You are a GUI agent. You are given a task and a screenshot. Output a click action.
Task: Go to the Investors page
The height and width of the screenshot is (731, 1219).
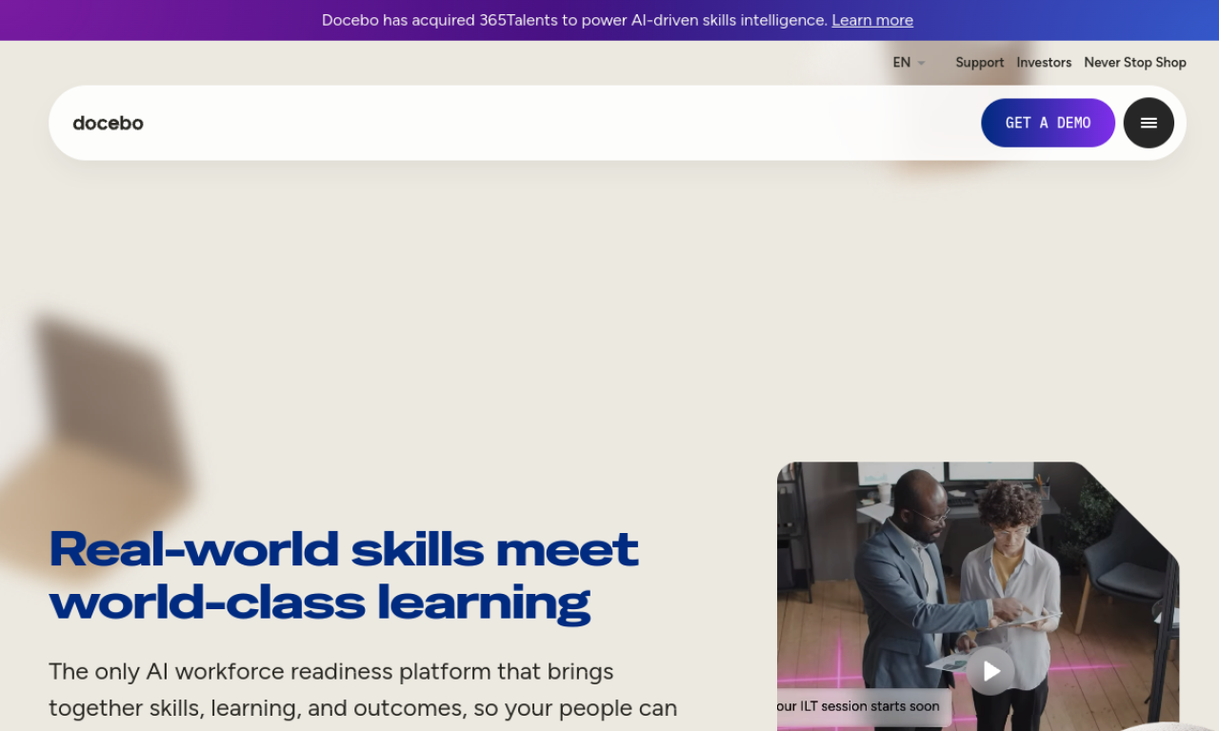pos(1043,63)
